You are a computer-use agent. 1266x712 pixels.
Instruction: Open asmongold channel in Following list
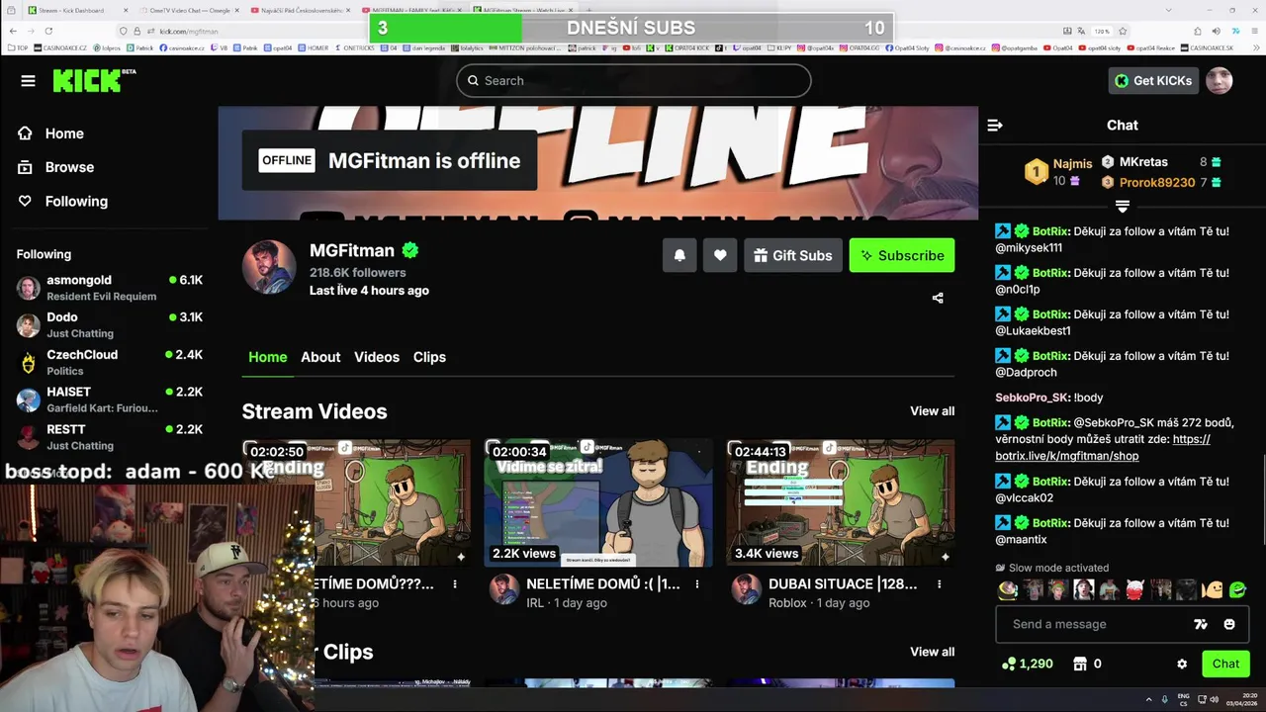point(109,288)
